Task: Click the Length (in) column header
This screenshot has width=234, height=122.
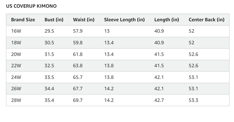Action: click(167, 20)
